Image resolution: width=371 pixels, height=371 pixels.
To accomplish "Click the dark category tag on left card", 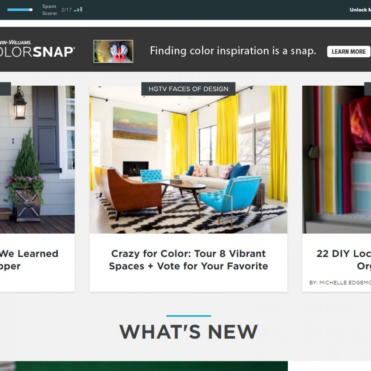I will tap(5, 89).
